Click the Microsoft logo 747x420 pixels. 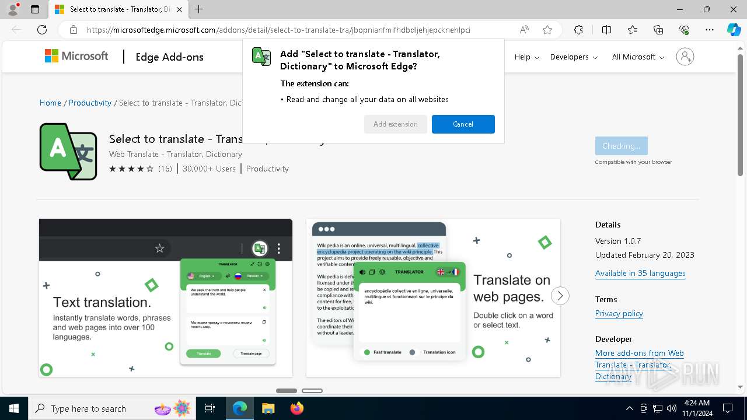[x=76, y=56]
